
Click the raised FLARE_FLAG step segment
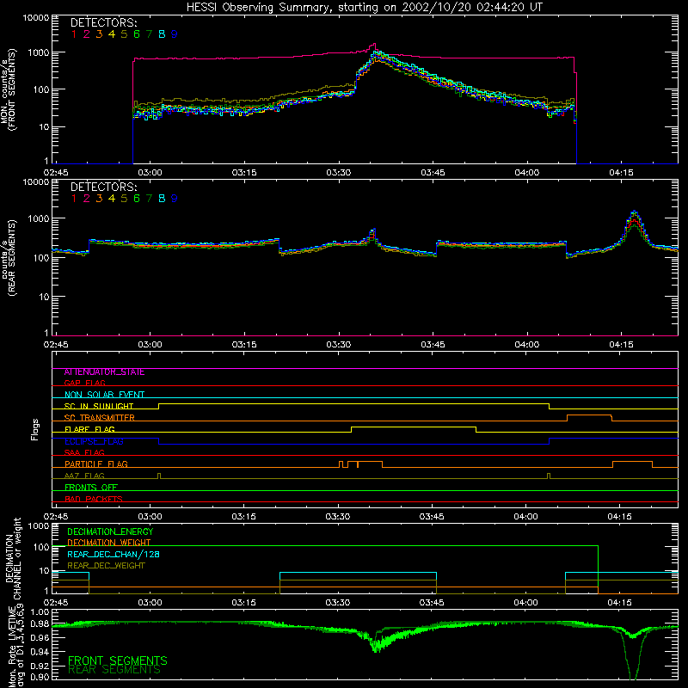pyautogui.click(x=414, y=427)
